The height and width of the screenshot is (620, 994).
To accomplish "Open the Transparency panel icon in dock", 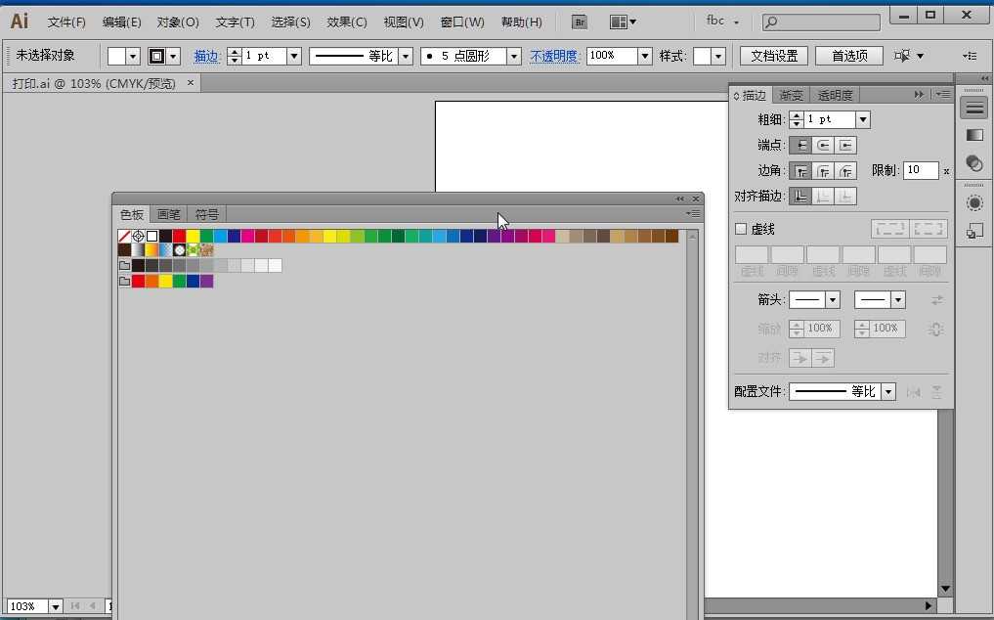I will tap(974, 163).
